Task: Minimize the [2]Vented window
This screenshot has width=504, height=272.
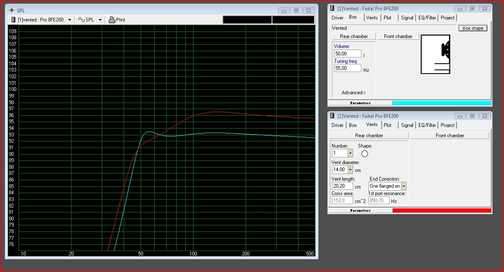Action: (460, 116)
